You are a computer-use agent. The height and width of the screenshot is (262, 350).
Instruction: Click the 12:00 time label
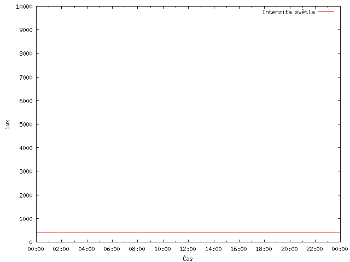tap(188, 249)
